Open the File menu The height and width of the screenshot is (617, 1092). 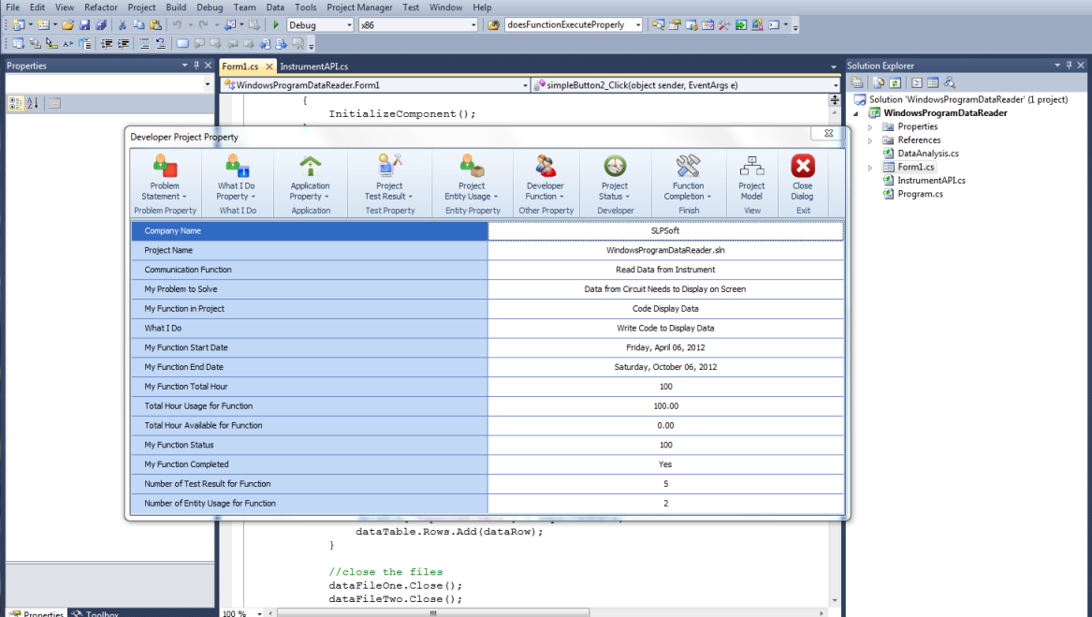pyautogui.click(x=12, y=7)
